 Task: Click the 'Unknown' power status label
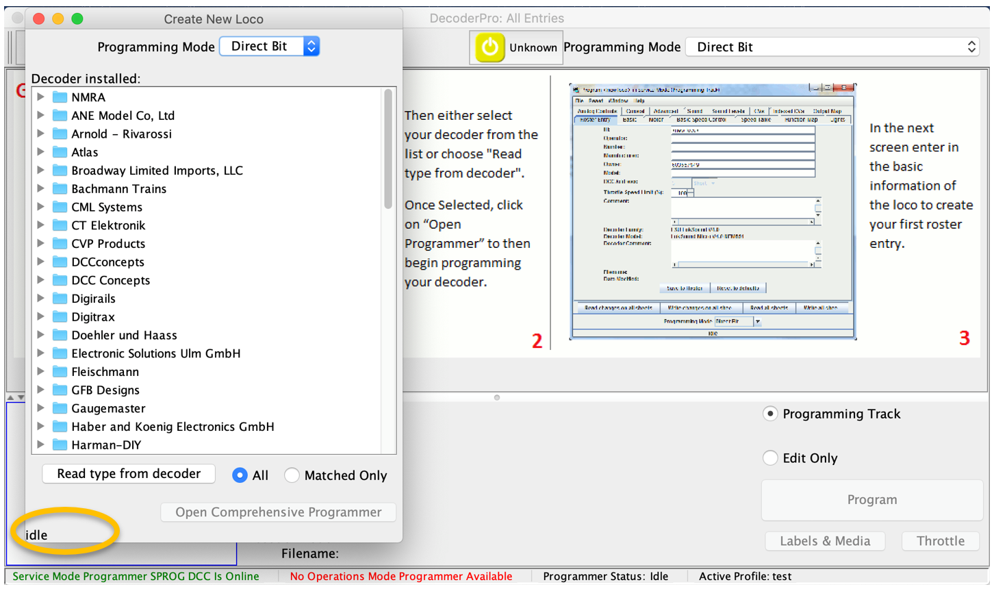[533, 47]
